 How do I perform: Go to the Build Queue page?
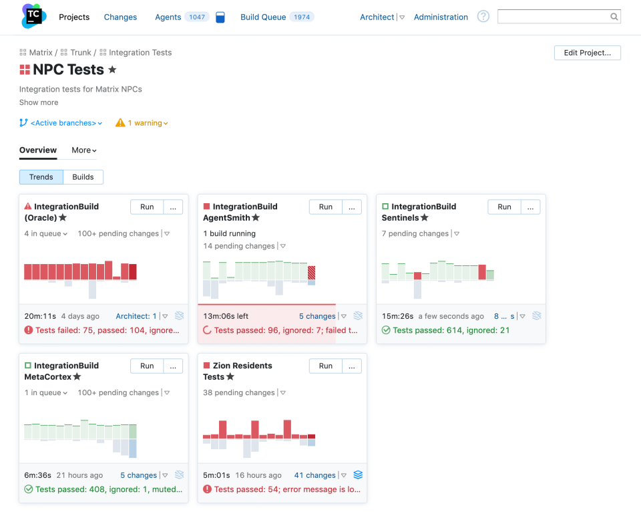263,17
